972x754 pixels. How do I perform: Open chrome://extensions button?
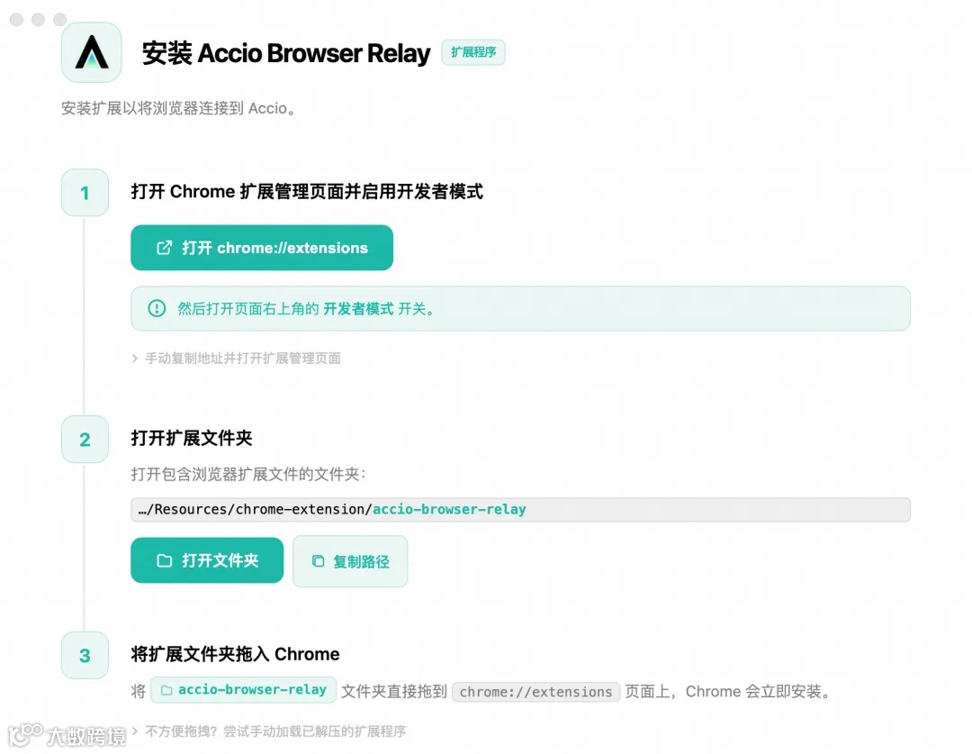click(262, 248)
